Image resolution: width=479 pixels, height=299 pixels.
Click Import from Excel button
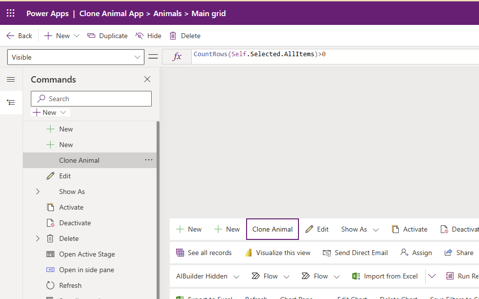pyautogui.click(x=385, y=276)
